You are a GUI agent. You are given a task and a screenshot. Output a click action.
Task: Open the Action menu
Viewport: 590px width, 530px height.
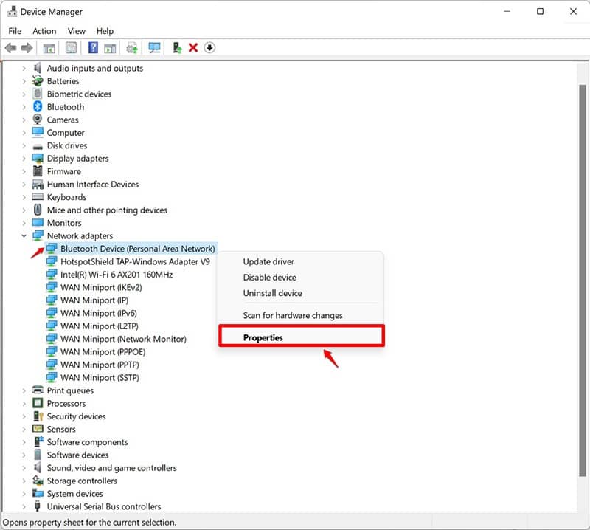tap(44, 31)
